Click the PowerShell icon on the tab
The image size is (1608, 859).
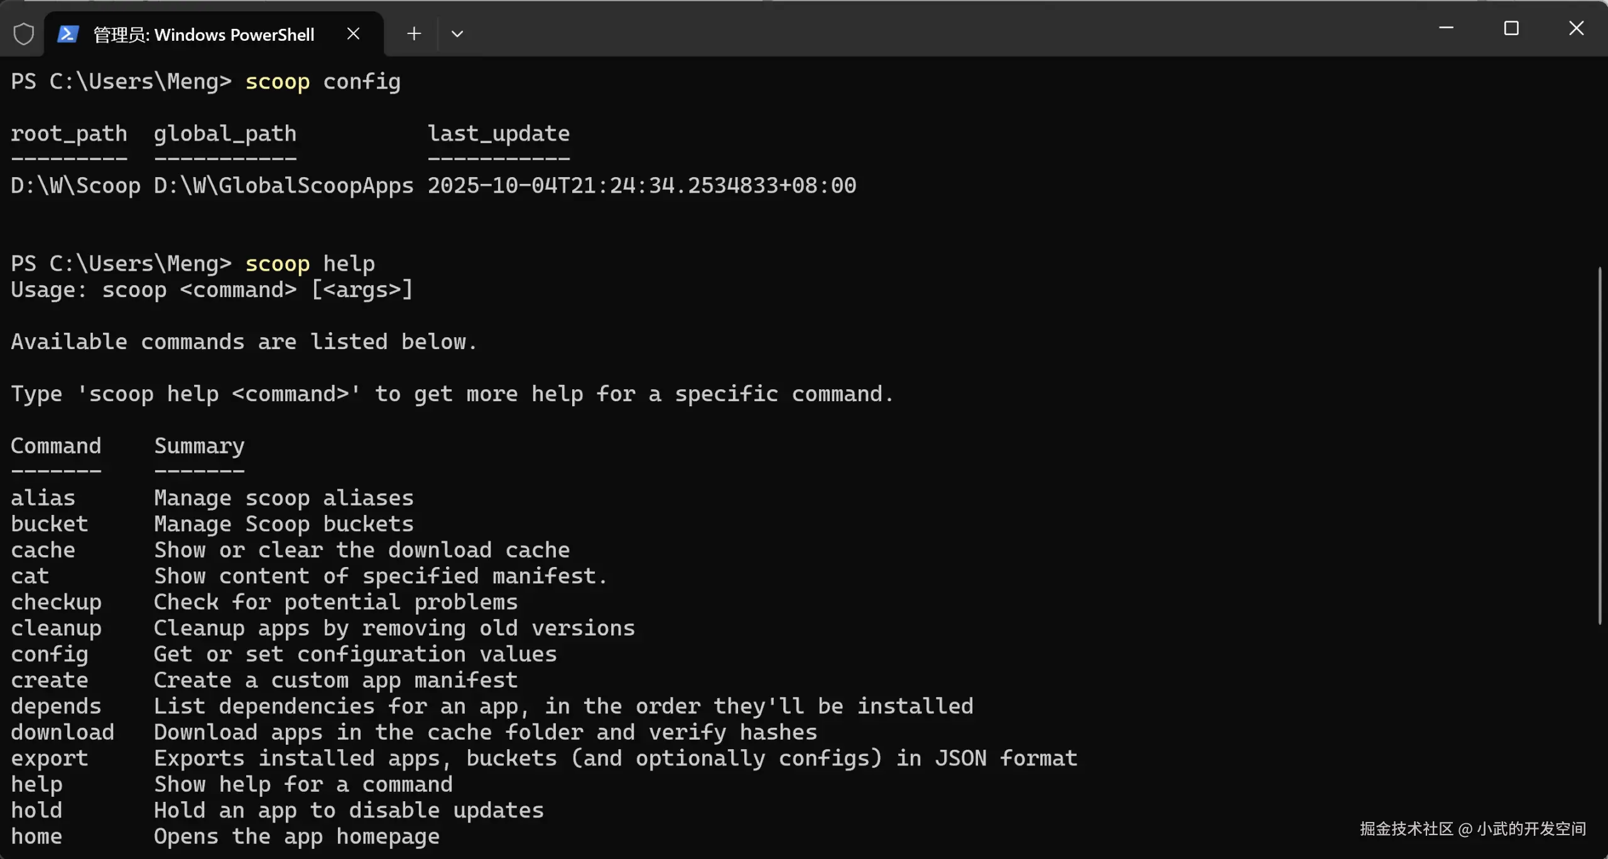point(68,34)
